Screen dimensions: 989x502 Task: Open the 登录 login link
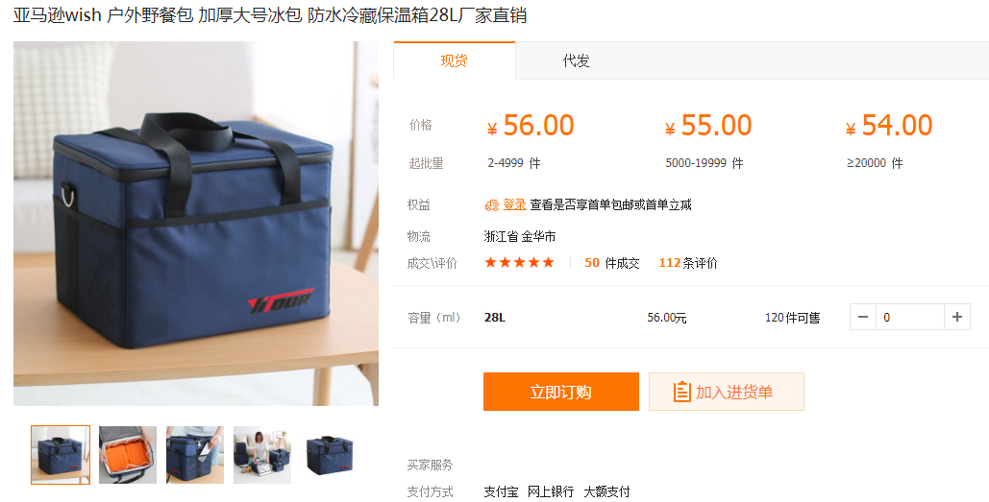pyautogui.click(x=514, y=204)
